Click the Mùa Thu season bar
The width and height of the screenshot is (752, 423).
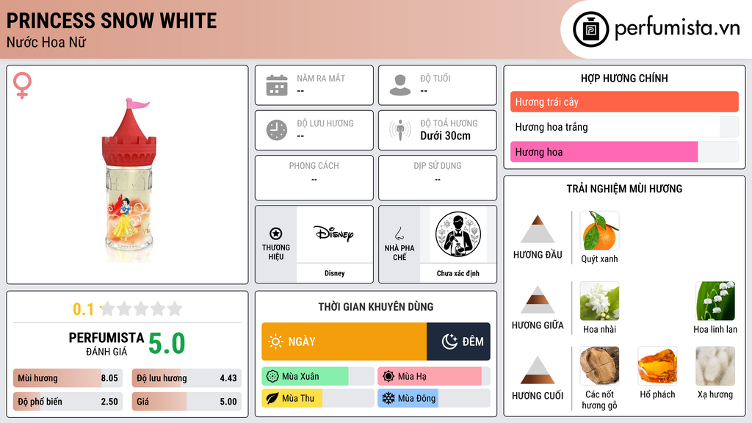tap(317, 398)
